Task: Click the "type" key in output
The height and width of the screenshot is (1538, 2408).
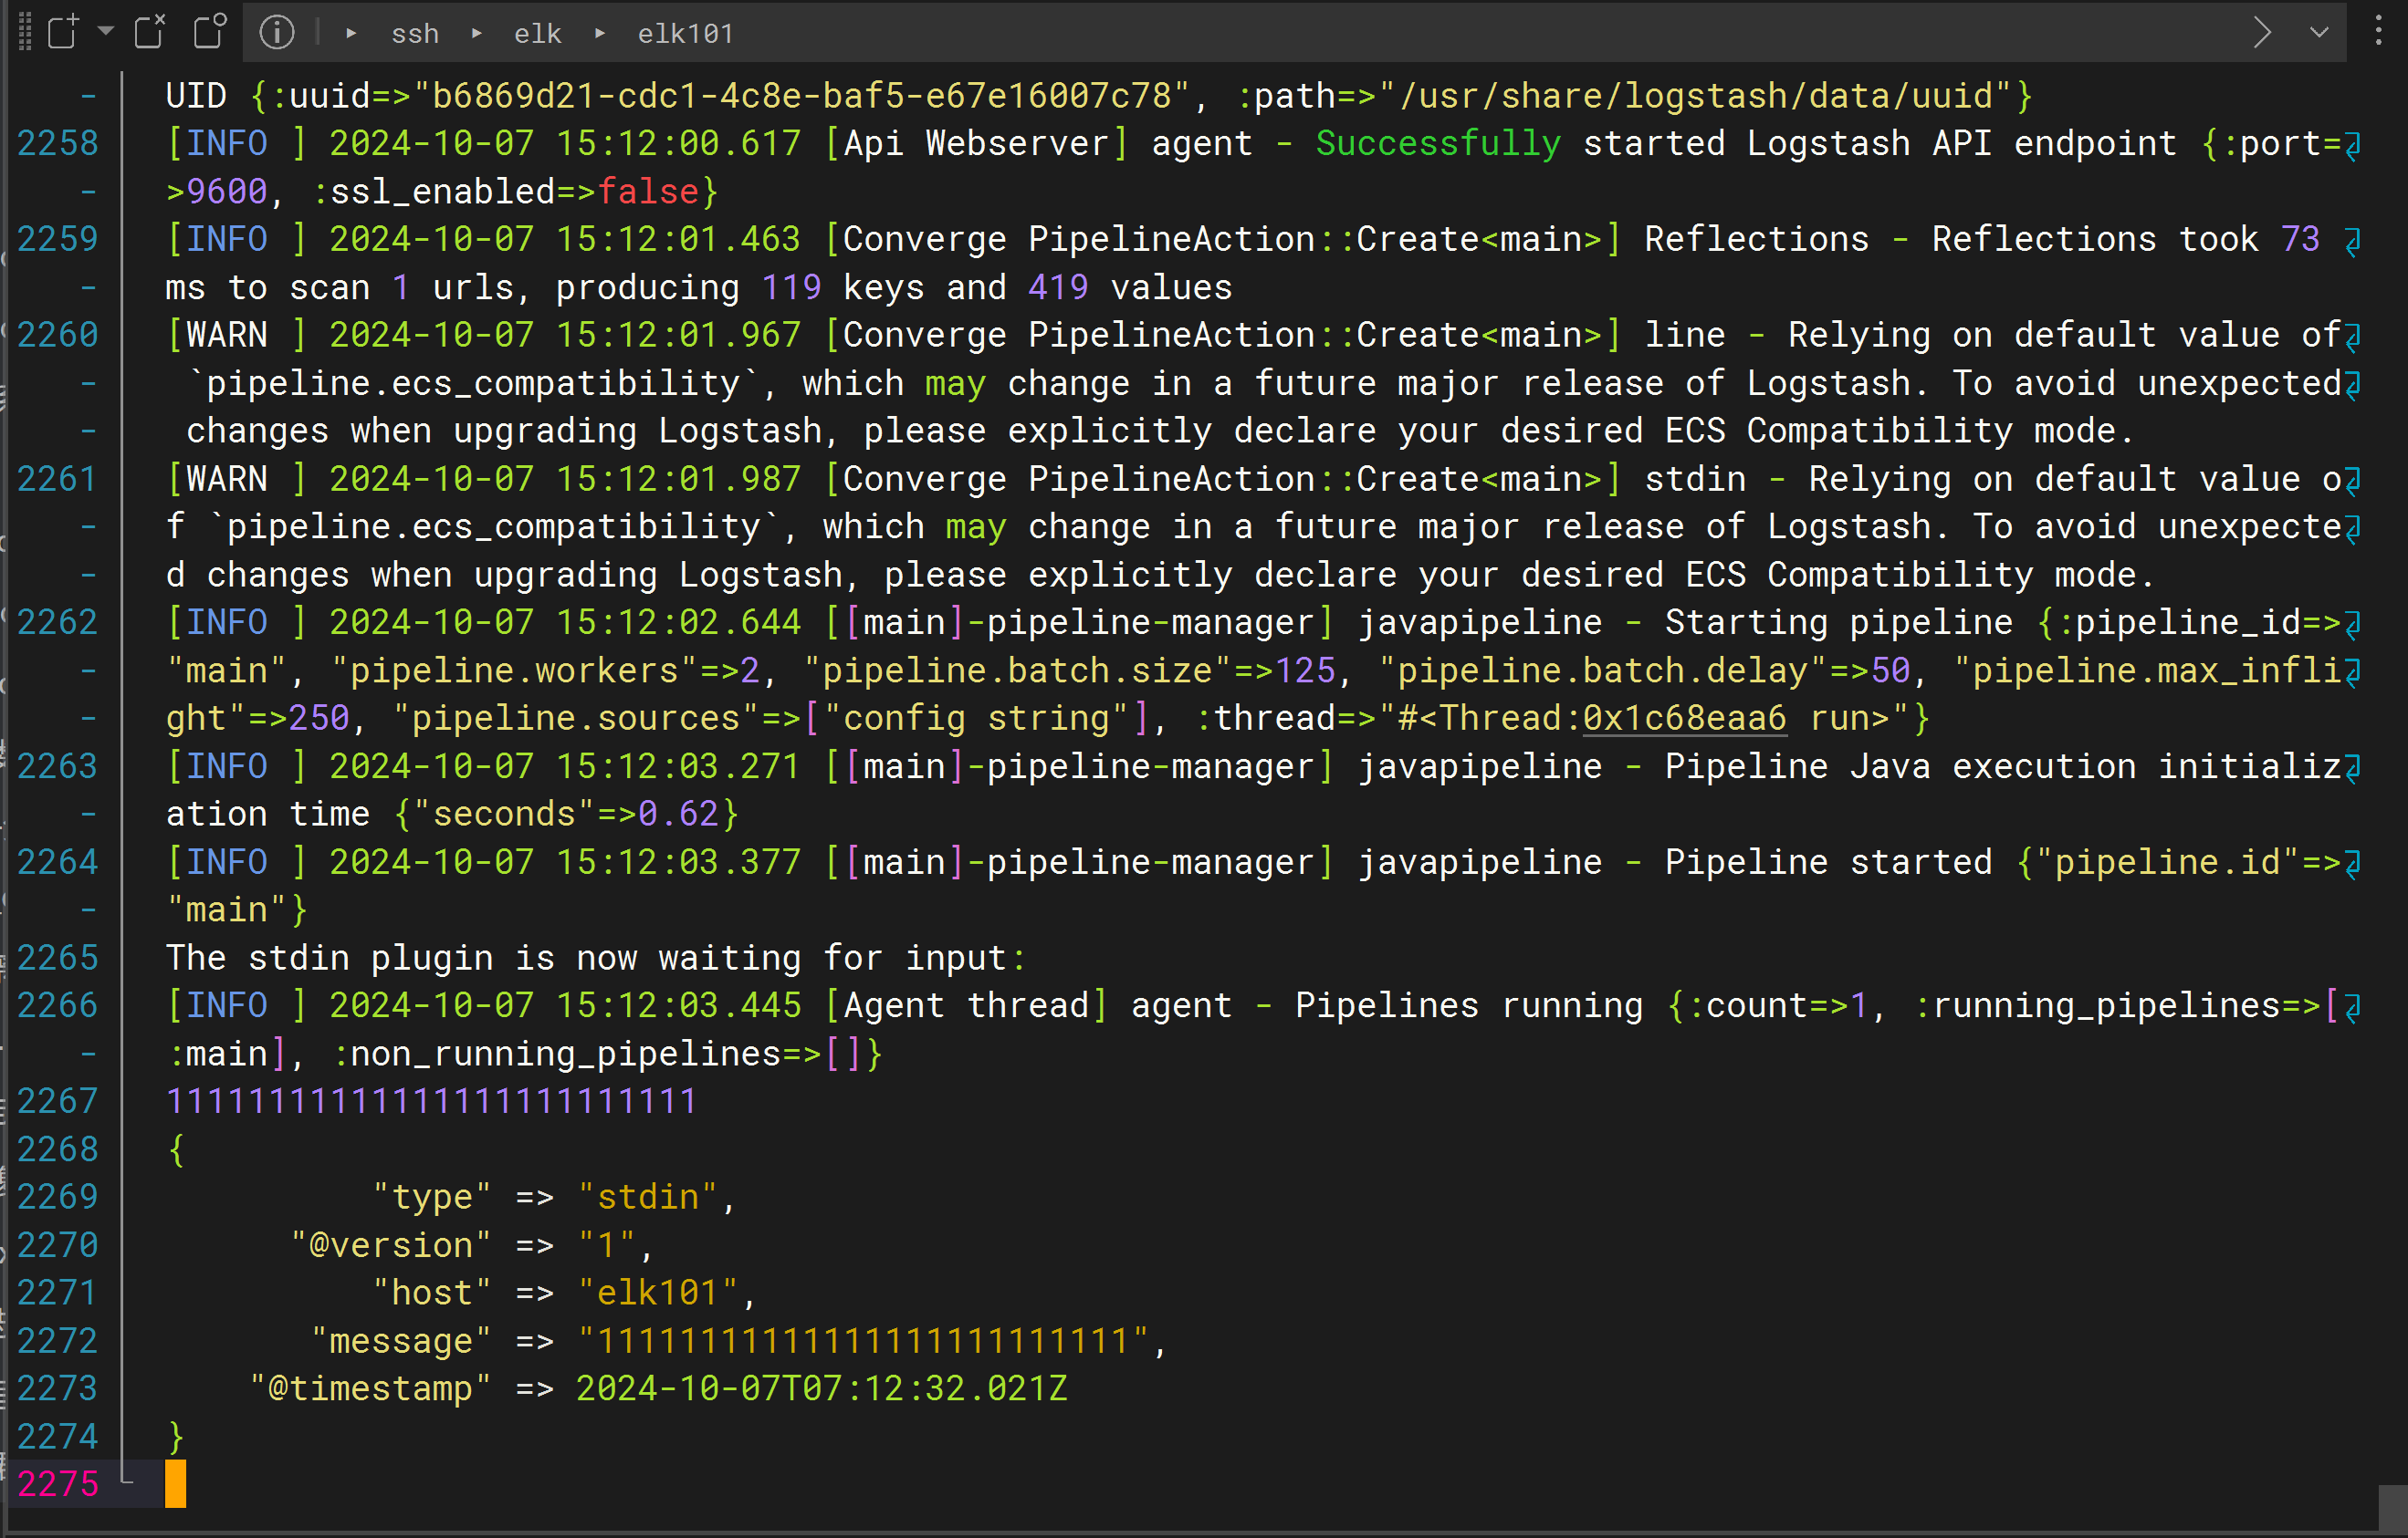Action: click(431, 1197)
